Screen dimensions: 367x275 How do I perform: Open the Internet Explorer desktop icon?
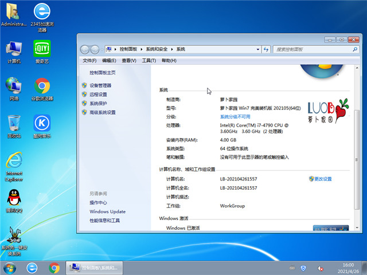tap(14, 167)
